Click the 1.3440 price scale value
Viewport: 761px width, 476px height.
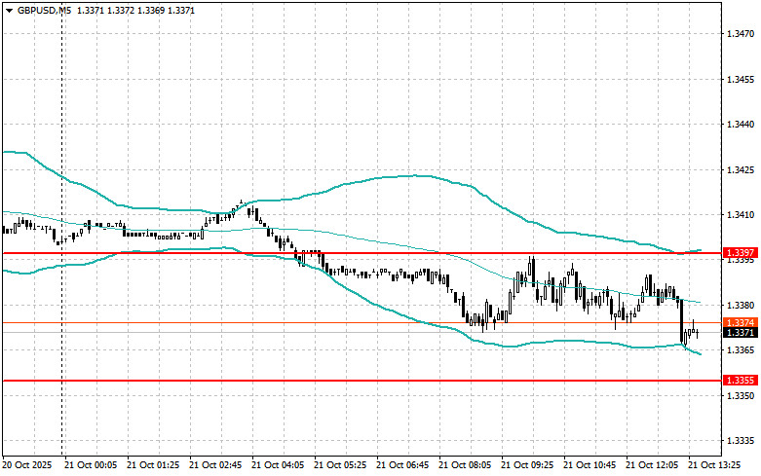[741, 124]
